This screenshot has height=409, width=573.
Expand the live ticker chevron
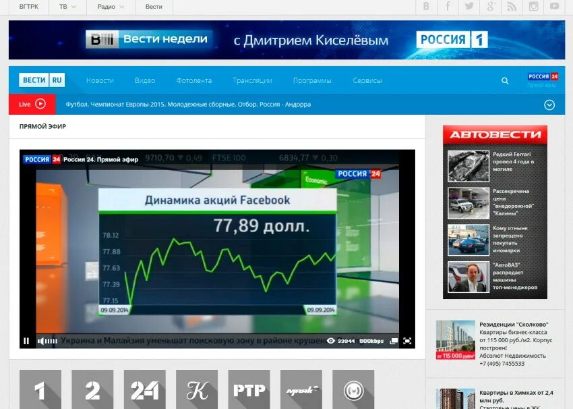[x=550, y=104]
